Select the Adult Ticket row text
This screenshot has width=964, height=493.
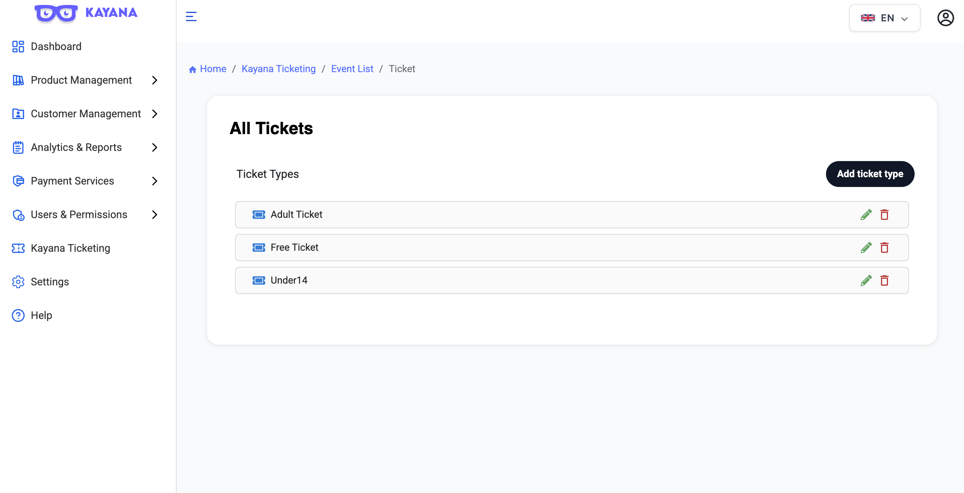[296, 214]
